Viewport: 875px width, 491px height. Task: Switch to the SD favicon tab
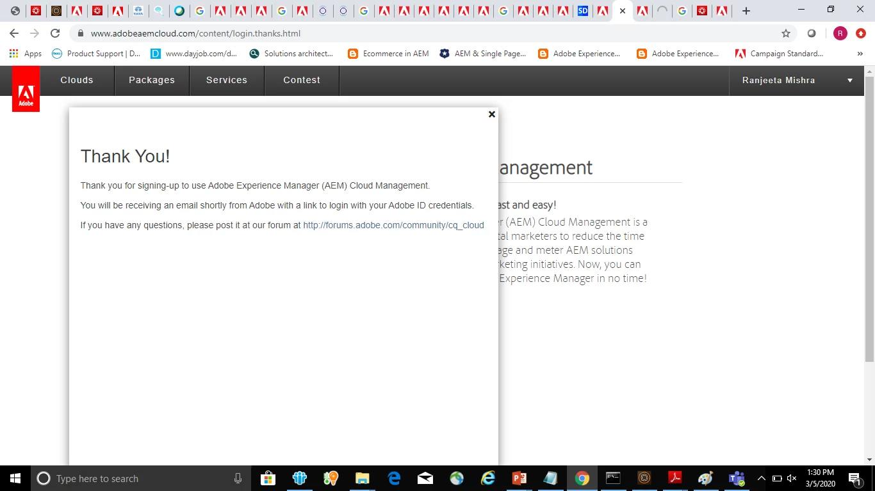click(x=582, y=11)
